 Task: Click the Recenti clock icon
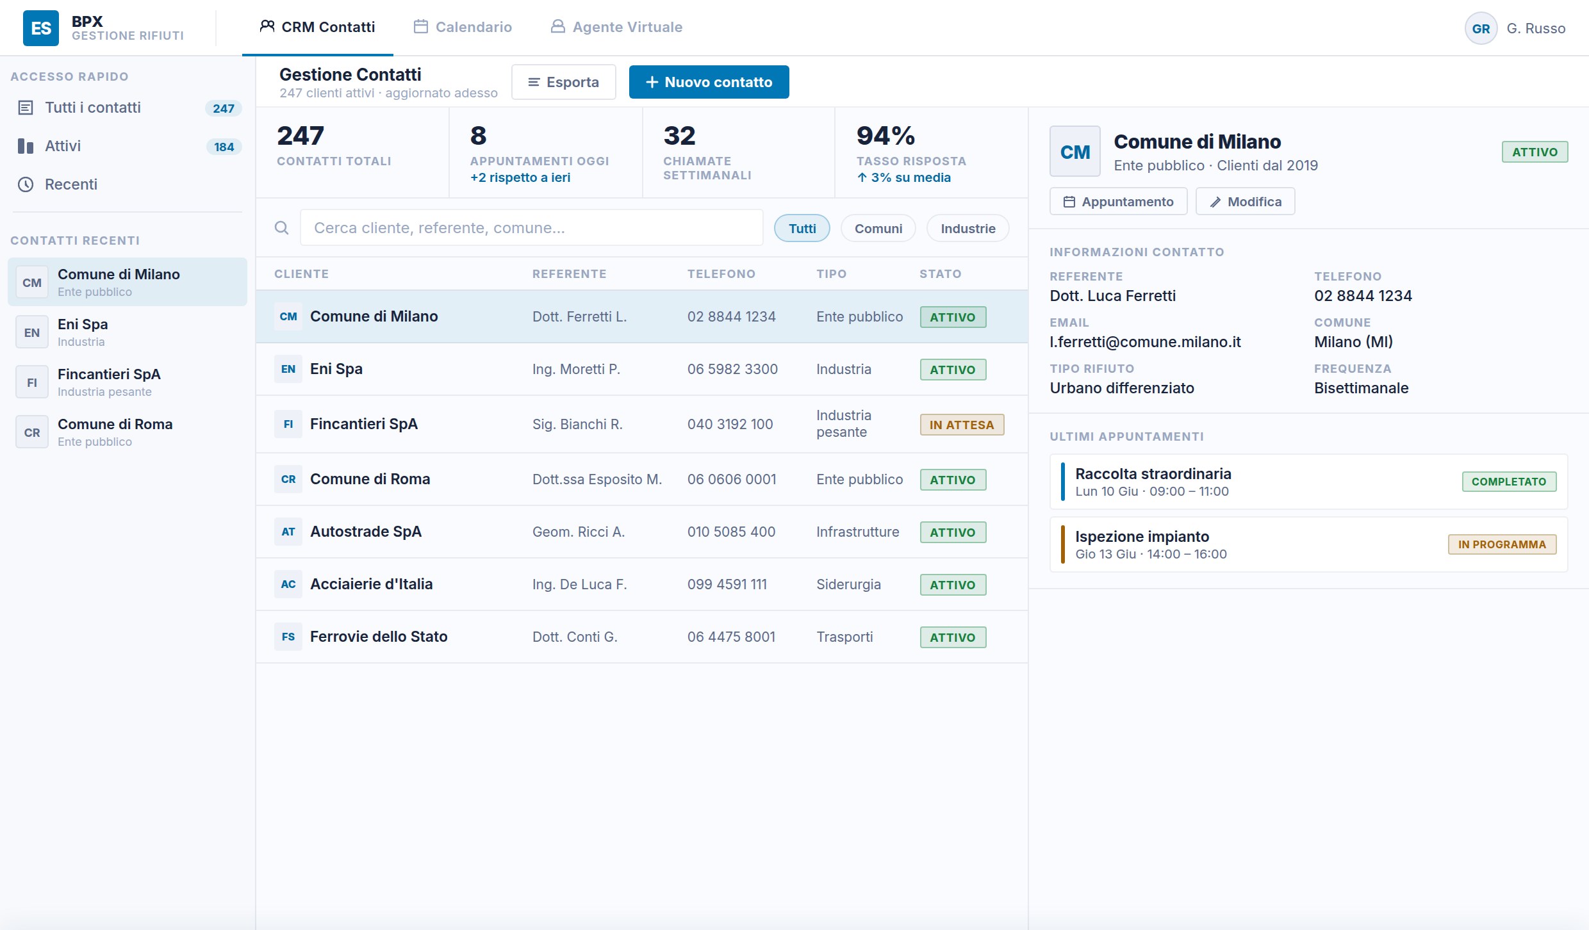[x=26, y=184]
